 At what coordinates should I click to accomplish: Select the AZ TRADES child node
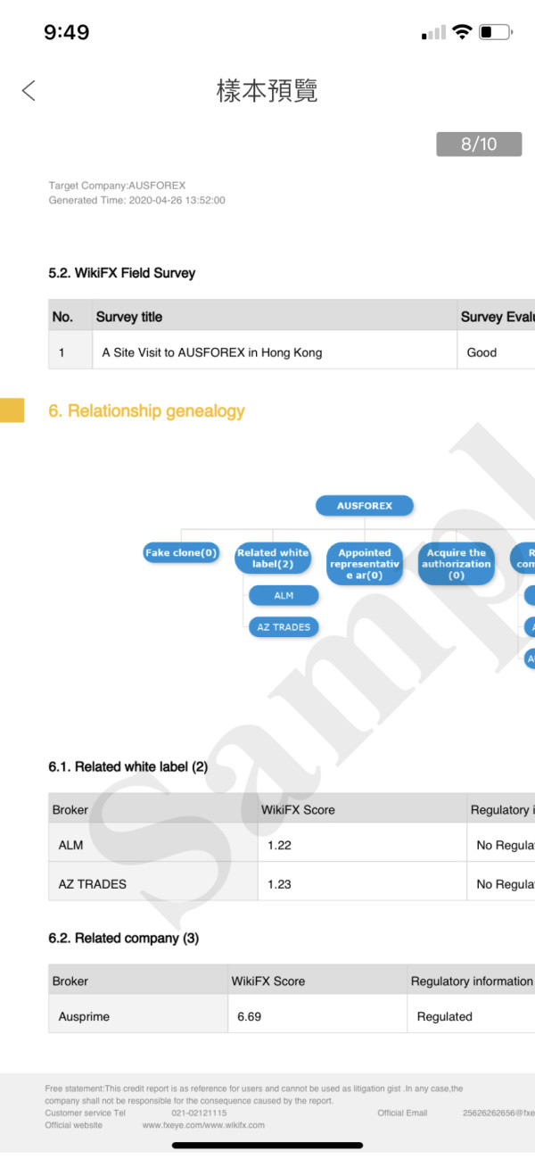point(284,627)
